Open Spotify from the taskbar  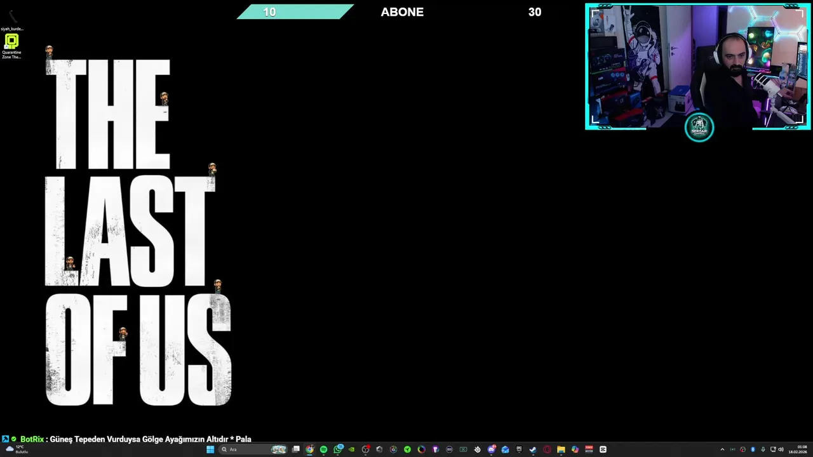323,449
